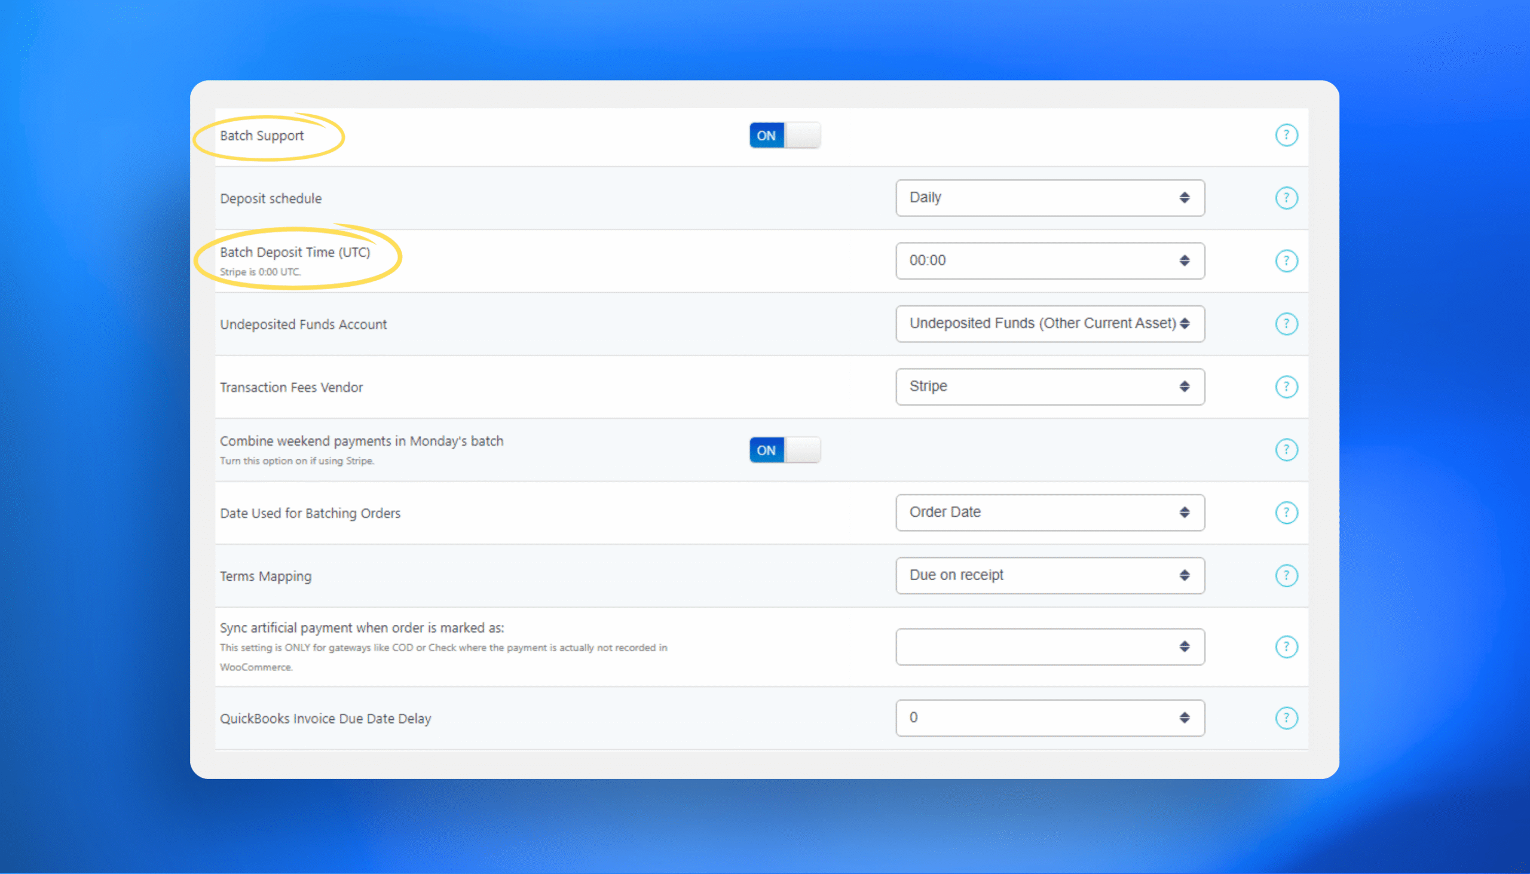Open the Date Used for Batching Orders selector

point(1049,513)
